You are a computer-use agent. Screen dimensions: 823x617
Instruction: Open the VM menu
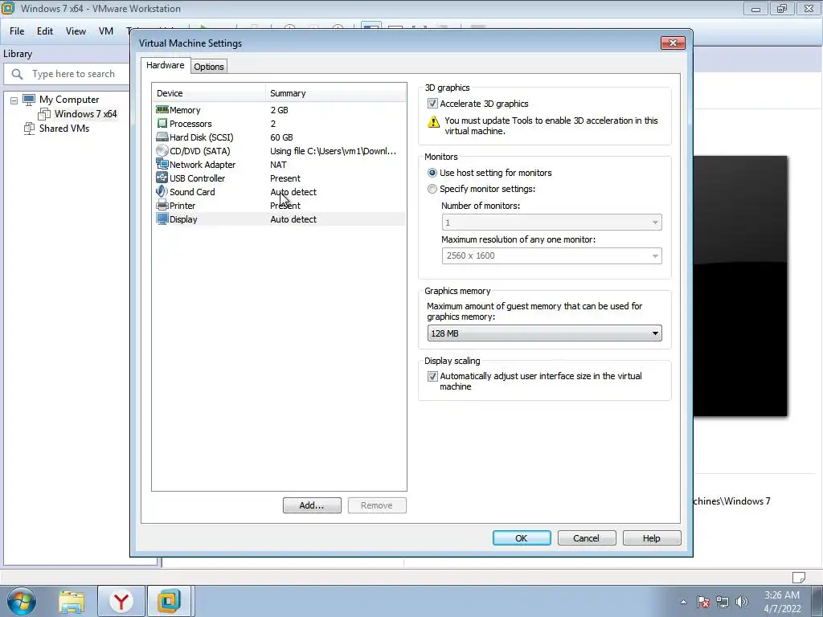[x=106, y=31]
